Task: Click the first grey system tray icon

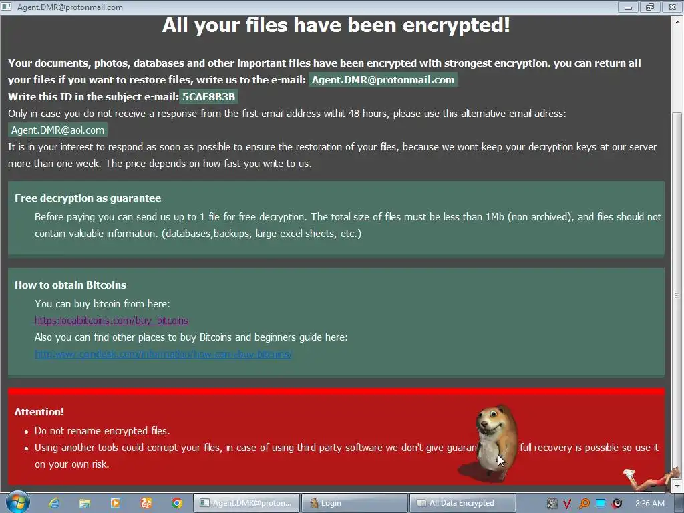Action: coord(552,504)
